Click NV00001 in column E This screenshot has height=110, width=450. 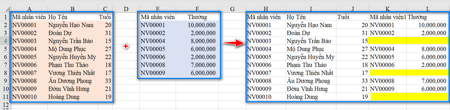point(153,25)
